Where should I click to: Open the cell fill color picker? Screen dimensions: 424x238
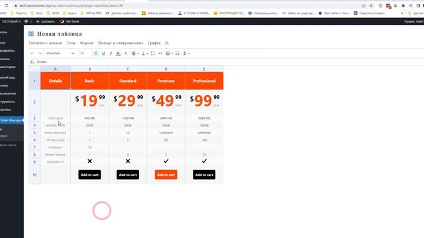pyautogui.click(x=118, y=54)
